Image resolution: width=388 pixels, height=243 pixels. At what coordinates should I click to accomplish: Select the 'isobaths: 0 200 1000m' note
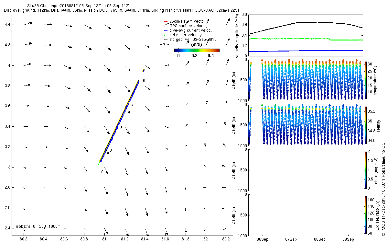click(38, 226)
